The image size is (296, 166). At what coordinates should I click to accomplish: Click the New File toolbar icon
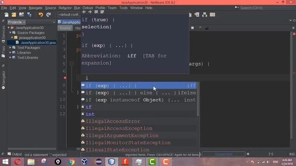coord(6,15)
